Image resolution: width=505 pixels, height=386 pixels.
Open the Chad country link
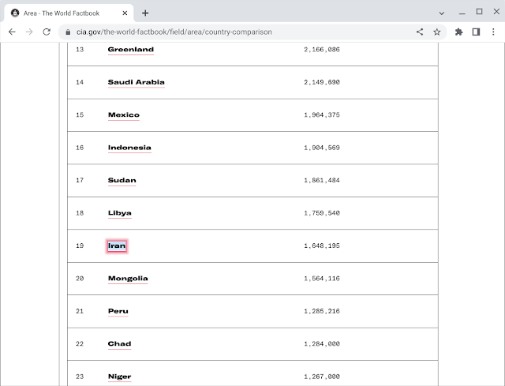pyautogui.click(x=119, y=343)
